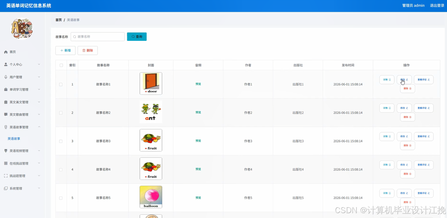Click the chat icon for 英文歌曲管理
The width and height of the screenshot is (447, 218).
tap(6, 114)
